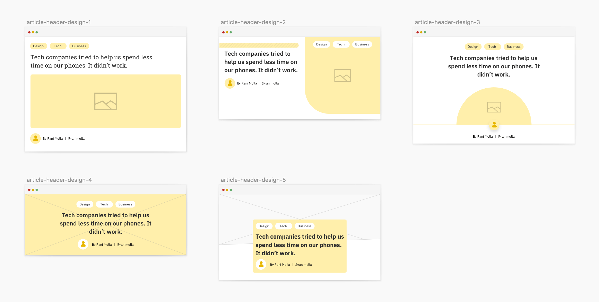Click the author avatar in design-3
The image size is (599, 302).
click(494, 125)
